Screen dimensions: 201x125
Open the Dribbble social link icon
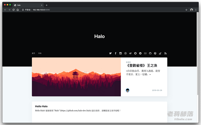[x=125, y=53]
